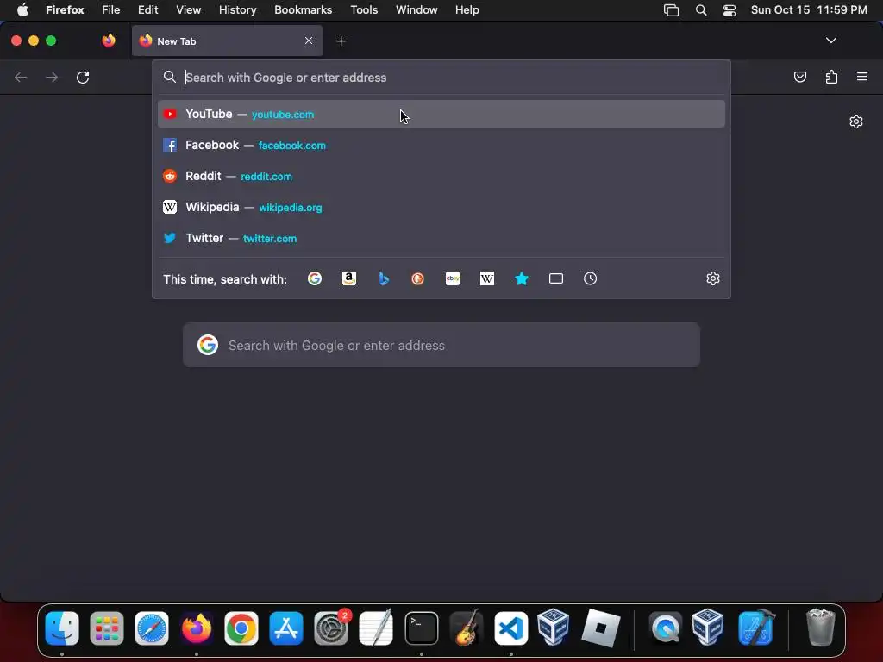Open search settings gear in dropdown
The height and width of the screenshot is (662, 883).
pyautogui.click(x=713, y=278)
